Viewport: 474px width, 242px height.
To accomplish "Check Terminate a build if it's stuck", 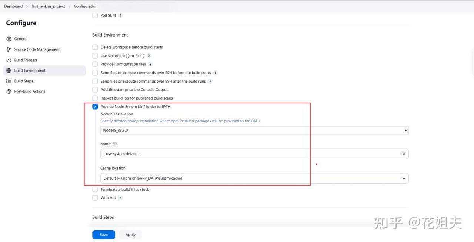I will pos(95,189).
